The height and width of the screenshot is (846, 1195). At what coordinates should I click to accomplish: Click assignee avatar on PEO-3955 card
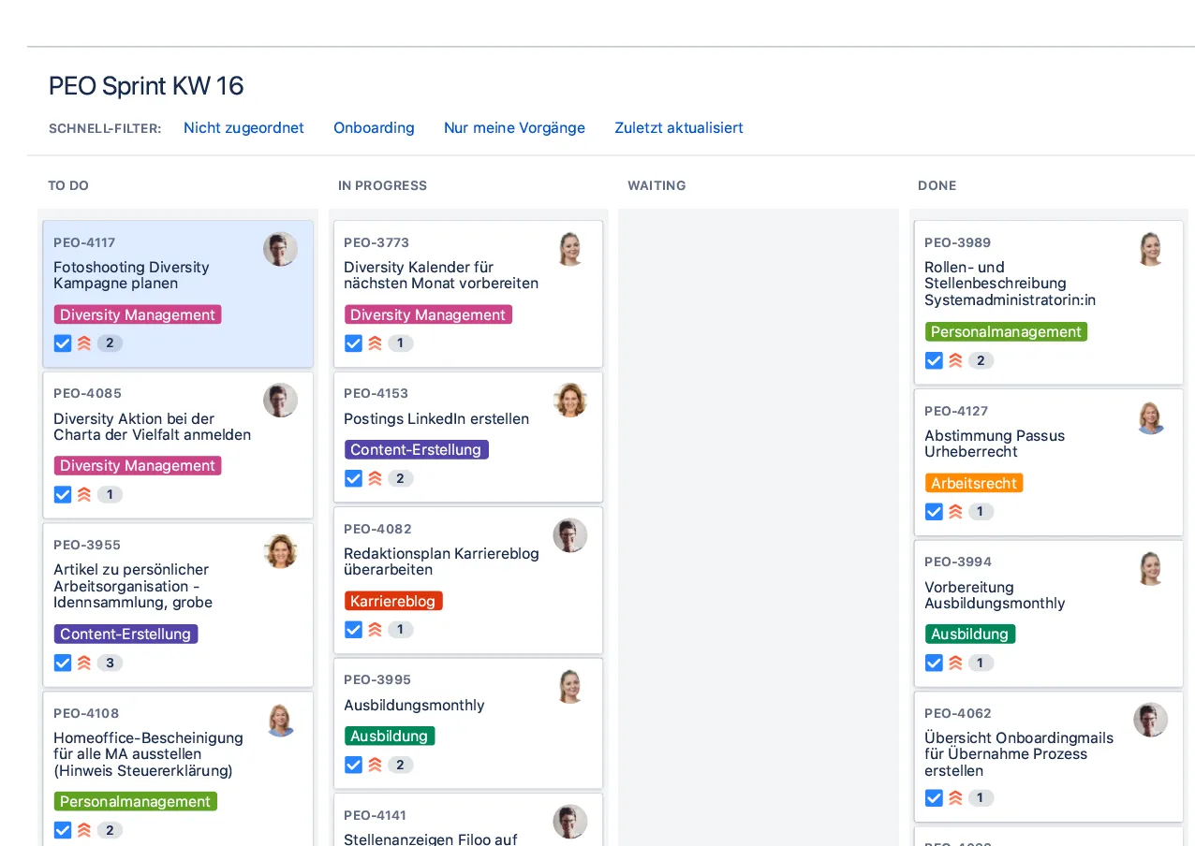coord(280,552)
